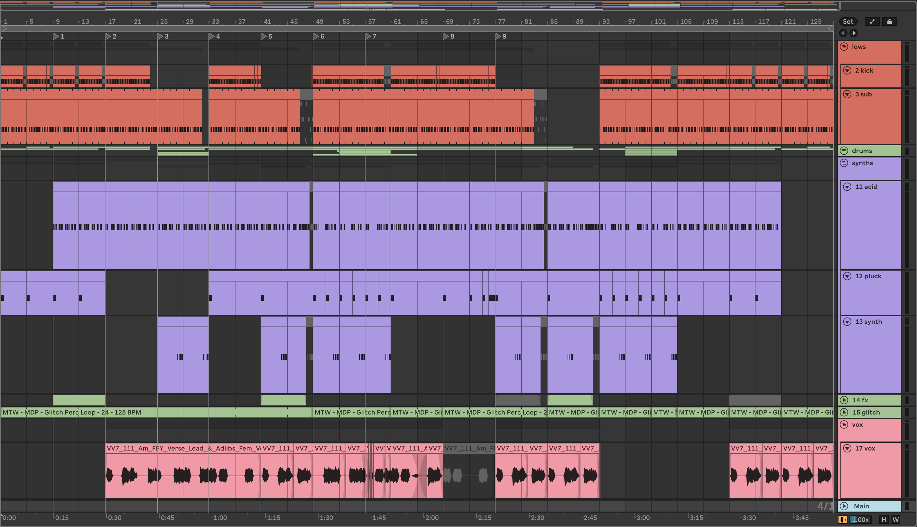
Task: Jump to the next locator arrow
Action: coord(854,33)
